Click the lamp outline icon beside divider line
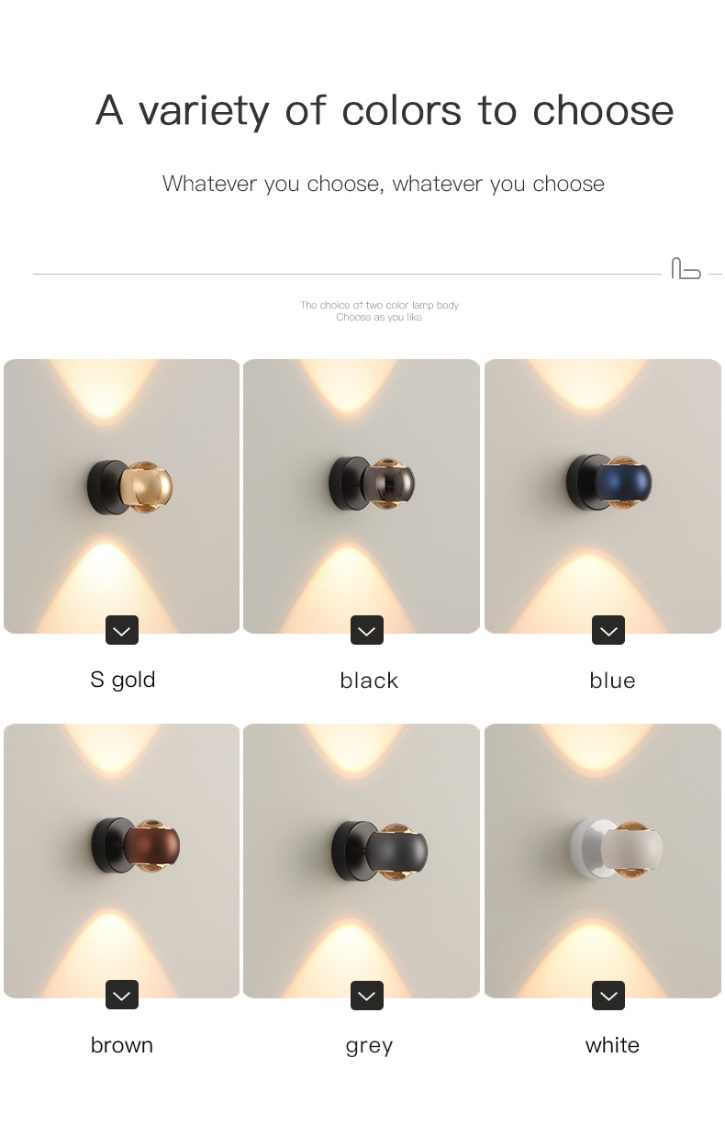This screenshot has width=725, height=1148. click(686, 268)
